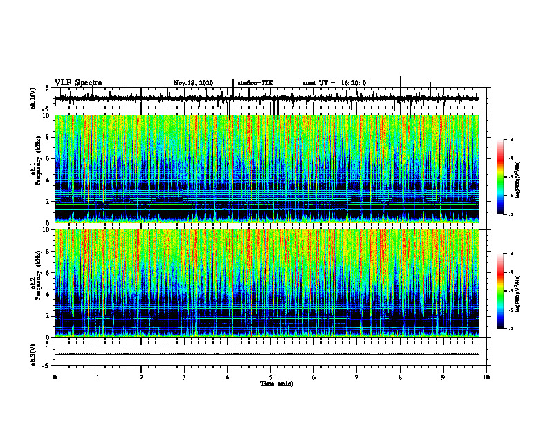Click time axis tick label '10' at right end
The image size is (548, 423).
coord(486,377)
